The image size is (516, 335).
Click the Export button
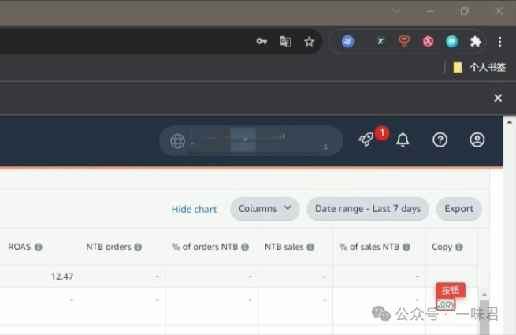458,209
